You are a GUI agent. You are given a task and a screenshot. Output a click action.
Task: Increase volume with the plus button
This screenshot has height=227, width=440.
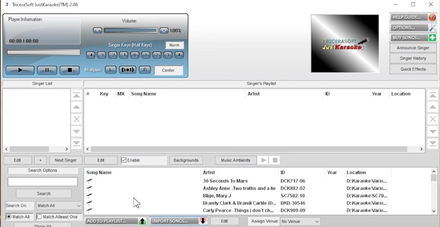coord(164,30)
